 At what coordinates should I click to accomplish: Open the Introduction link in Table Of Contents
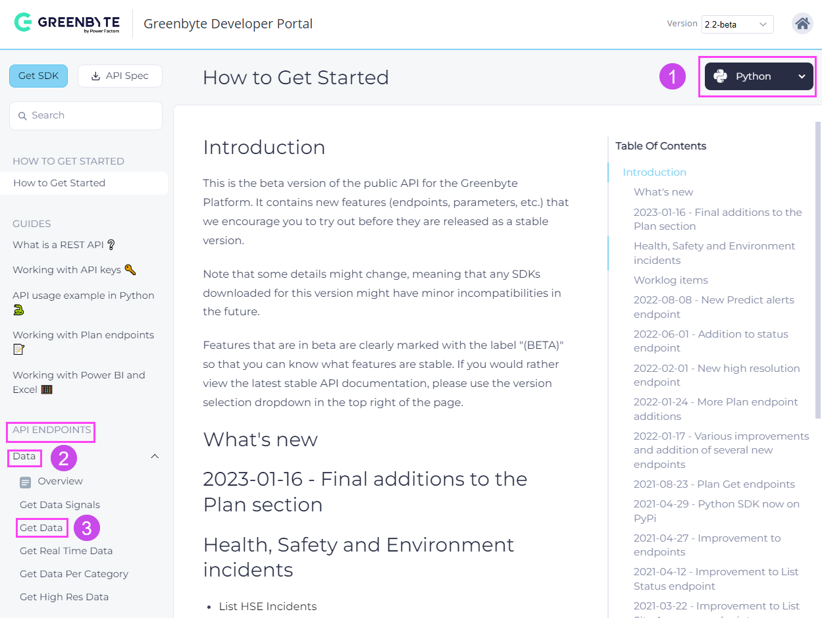point(654,172)
